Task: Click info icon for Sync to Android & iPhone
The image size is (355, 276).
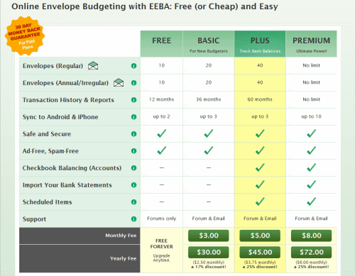Action: pyautogui.click(x=133, y=117)
